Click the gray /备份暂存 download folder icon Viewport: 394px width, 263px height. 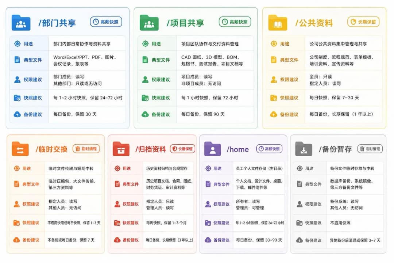click(304, 149)
